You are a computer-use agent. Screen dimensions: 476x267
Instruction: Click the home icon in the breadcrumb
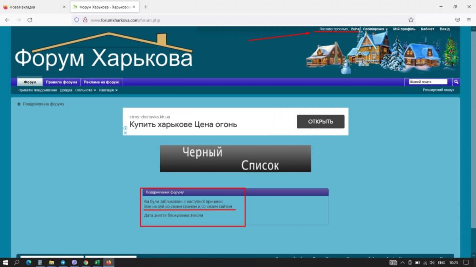[19, 104]
